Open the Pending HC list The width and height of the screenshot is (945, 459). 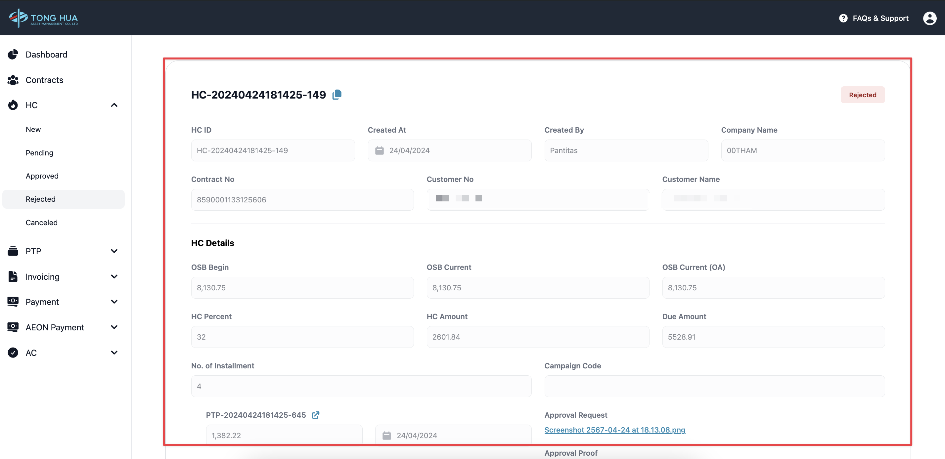pyautogui.click(x=39, y=152)
